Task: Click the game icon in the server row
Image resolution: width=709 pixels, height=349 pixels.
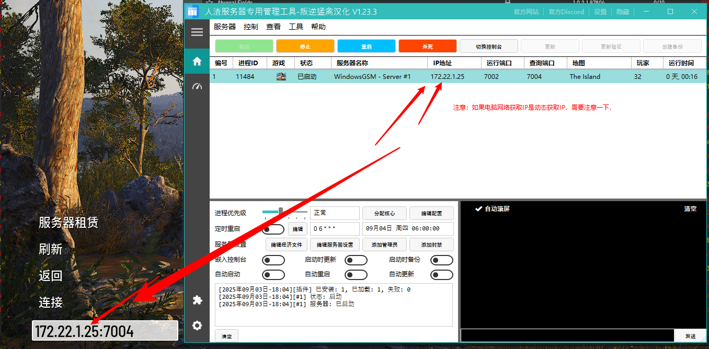Action: tap(281, 76)
